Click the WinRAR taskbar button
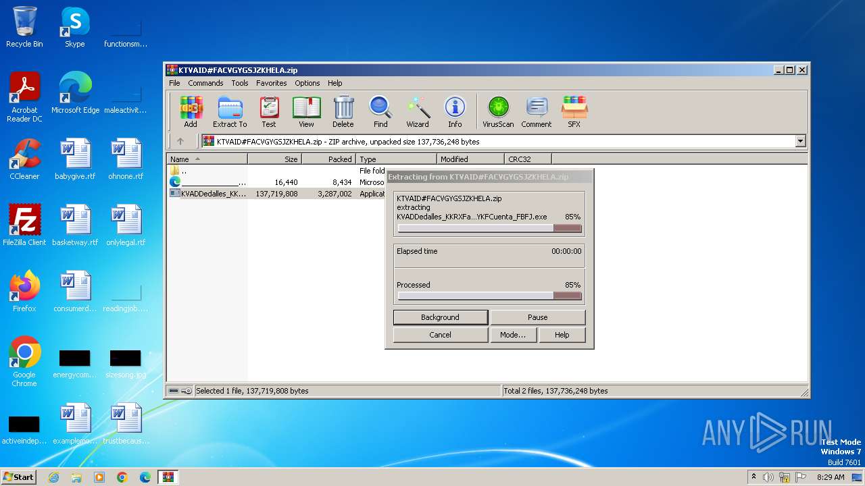 coord(168,477)
